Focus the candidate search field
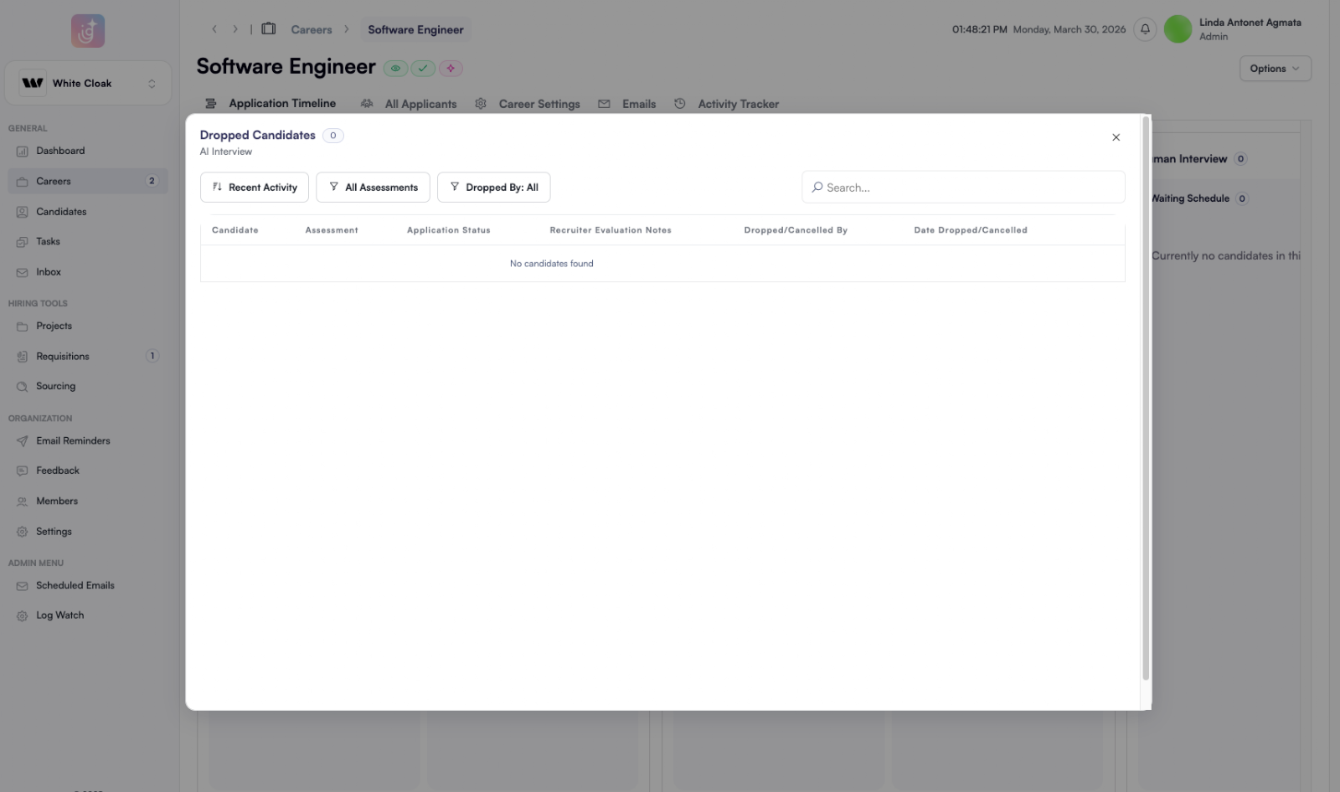This screenshot has height=792, width=1340. tap(963, 188)
